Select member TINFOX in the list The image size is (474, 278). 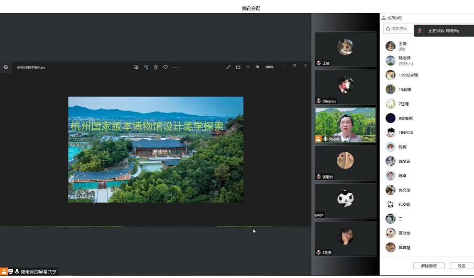click(x=405, y=132)
